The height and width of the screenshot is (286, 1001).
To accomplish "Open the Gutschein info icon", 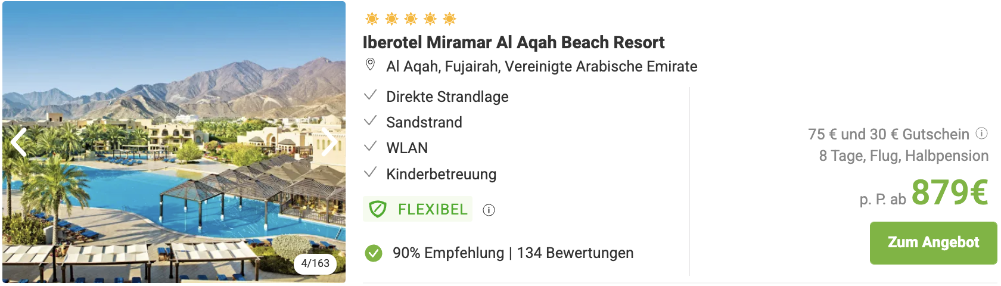I will point(982,133).
